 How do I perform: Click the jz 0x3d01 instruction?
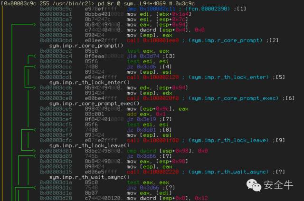(141, 130)
